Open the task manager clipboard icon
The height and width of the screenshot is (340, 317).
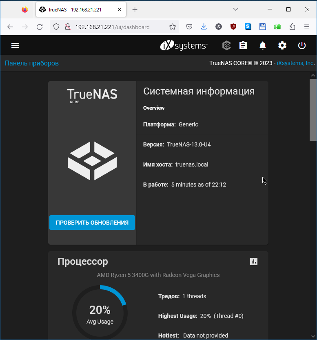click(x=243, y=45)
